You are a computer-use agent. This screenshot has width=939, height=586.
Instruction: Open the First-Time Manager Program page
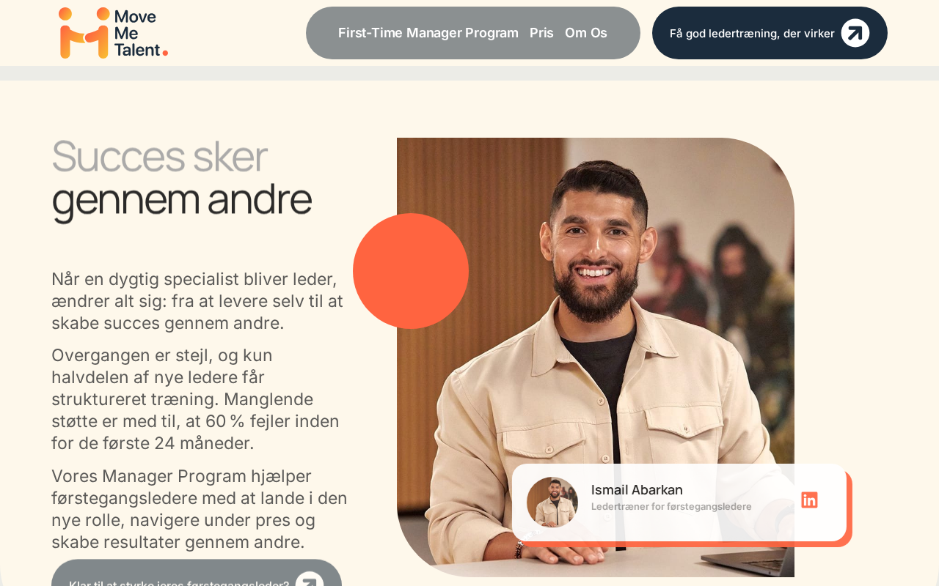tap(428, 33)
